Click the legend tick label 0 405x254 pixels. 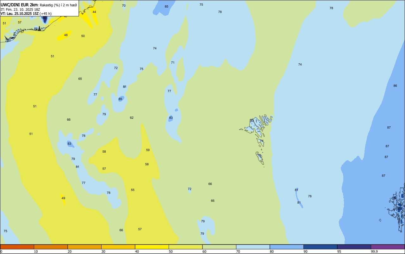(1, 251)
